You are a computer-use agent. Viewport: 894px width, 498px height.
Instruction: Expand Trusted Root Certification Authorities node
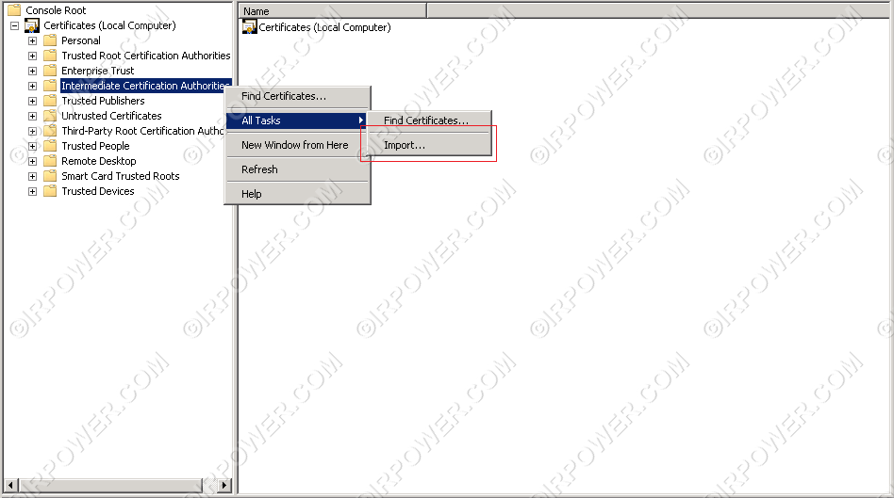tap(33, 56)
